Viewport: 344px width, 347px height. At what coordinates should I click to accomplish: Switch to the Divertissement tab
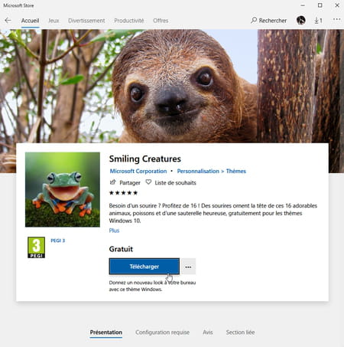tap(86, 21)
